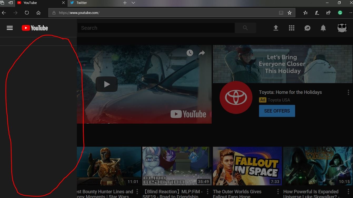353x198 pixels.
Task: Click Watch Later clock on featured video
Action: coord(190,53)
